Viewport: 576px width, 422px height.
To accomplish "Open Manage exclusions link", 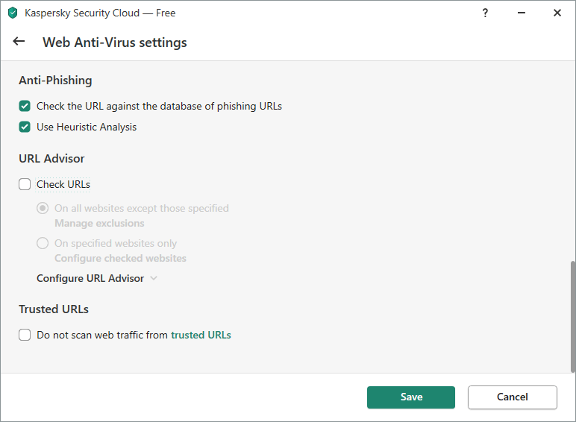I will (99, 223).
